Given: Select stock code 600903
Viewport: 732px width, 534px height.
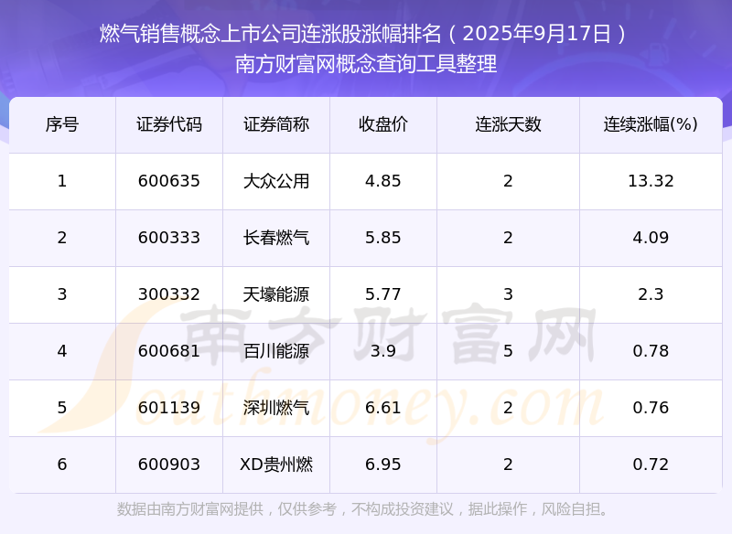Looking at the screenshot, I should point(169,465).
